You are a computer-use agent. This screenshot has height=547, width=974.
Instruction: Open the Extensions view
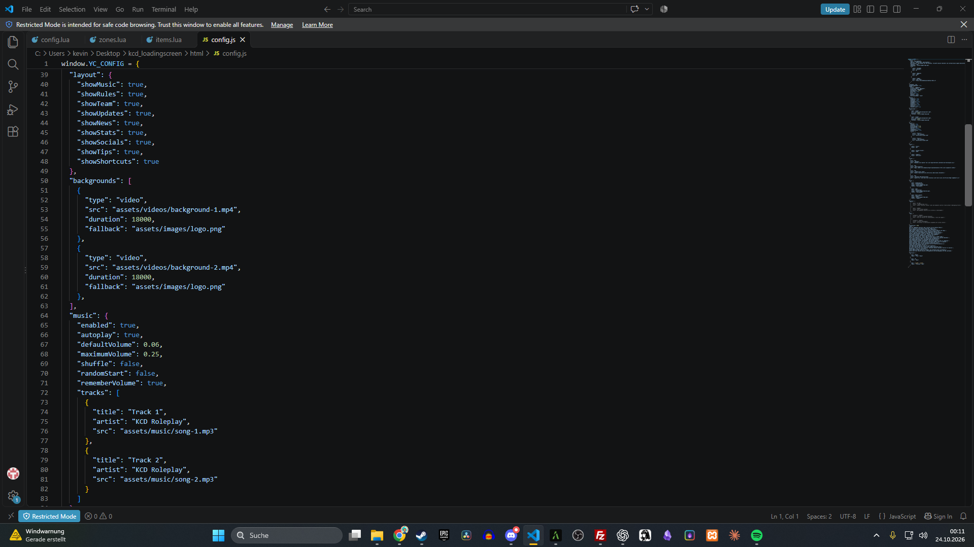[13, 132]
